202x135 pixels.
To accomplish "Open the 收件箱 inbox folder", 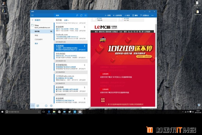I will (42, 32).
